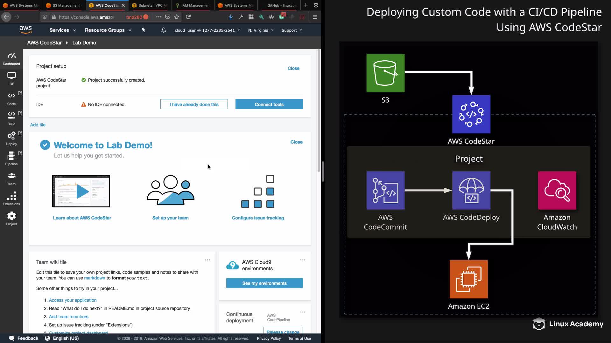The image size is (611, 343).
Task: Open the Deploy sidebar section
Action: coord(11,138)
